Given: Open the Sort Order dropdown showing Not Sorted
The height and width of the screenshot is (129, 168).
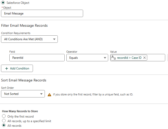Looking at the screenshot, I should (x=23, y=94).
